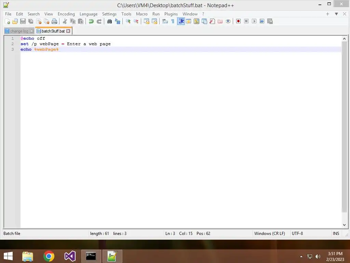Click the UTF-8 encoding status field
350x263 pixels.
pyautogui.click(x=310, y=234)
